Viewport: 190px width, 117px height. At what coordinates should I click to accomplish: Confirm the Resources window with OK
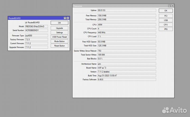pyautogui.click(x=166, y=11)
